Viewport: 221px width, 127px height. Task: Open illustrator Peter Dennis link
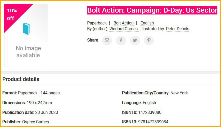coord(177,29)
